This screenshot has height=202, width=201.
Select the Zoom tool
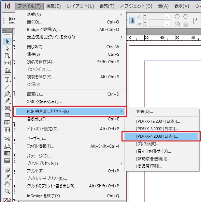click(x=7, y=191)
